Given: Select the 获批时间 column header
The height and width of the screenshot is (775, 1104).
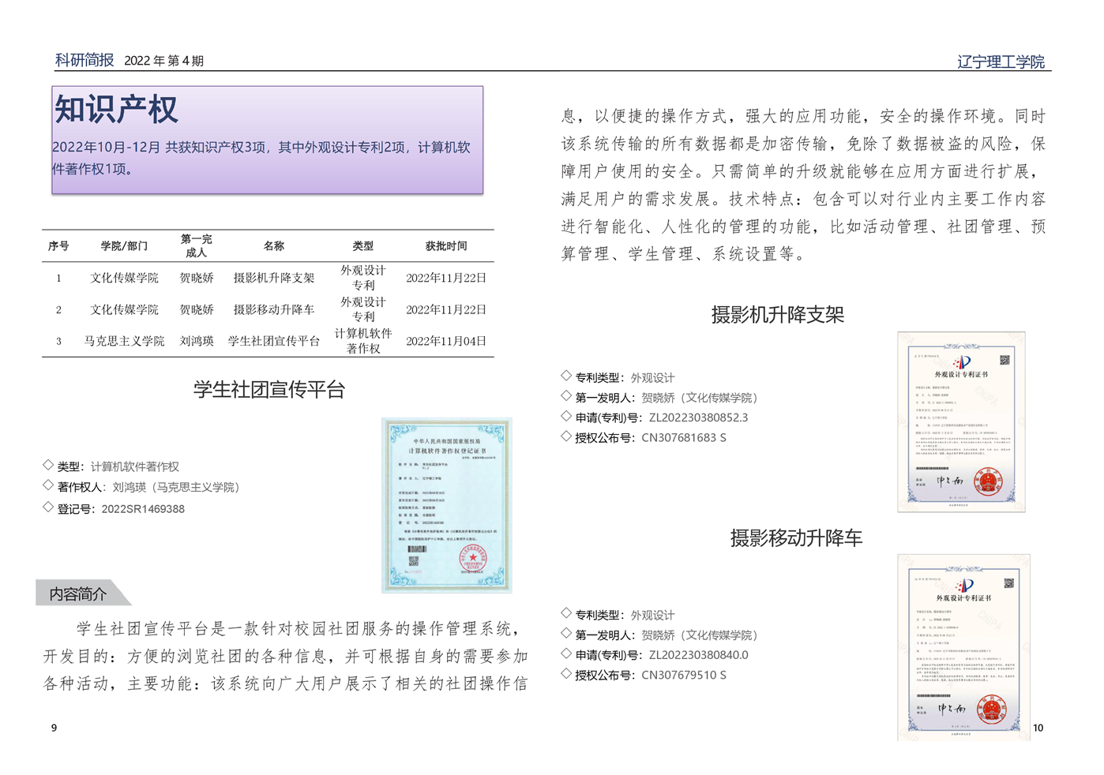Looking at the screenshot, I should click(446, 246).
